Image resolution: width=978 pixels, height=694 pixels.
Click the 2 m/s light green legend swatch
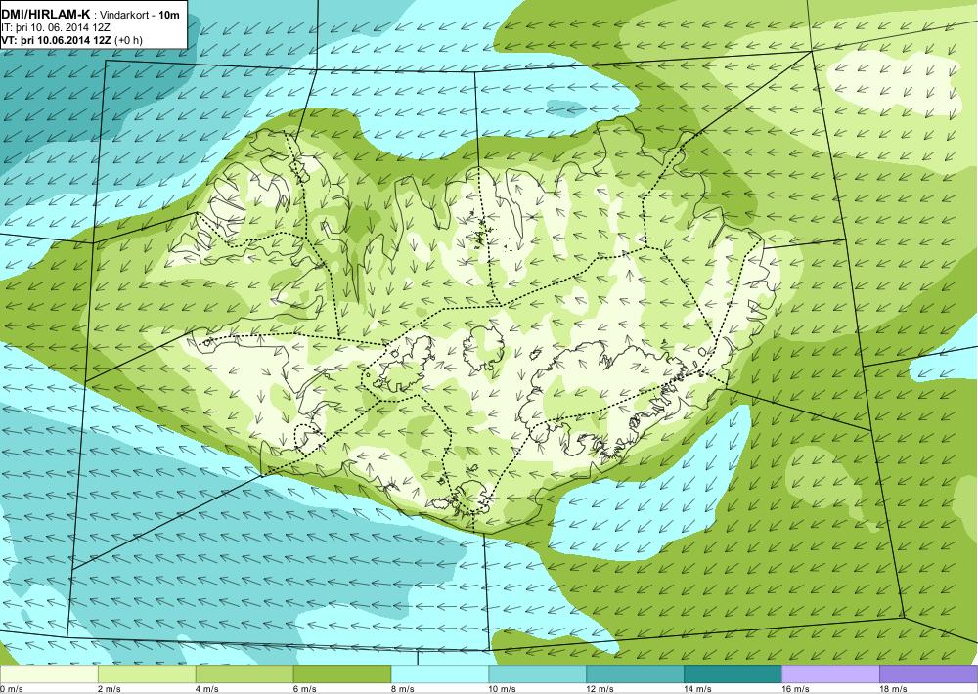(147, 674)
